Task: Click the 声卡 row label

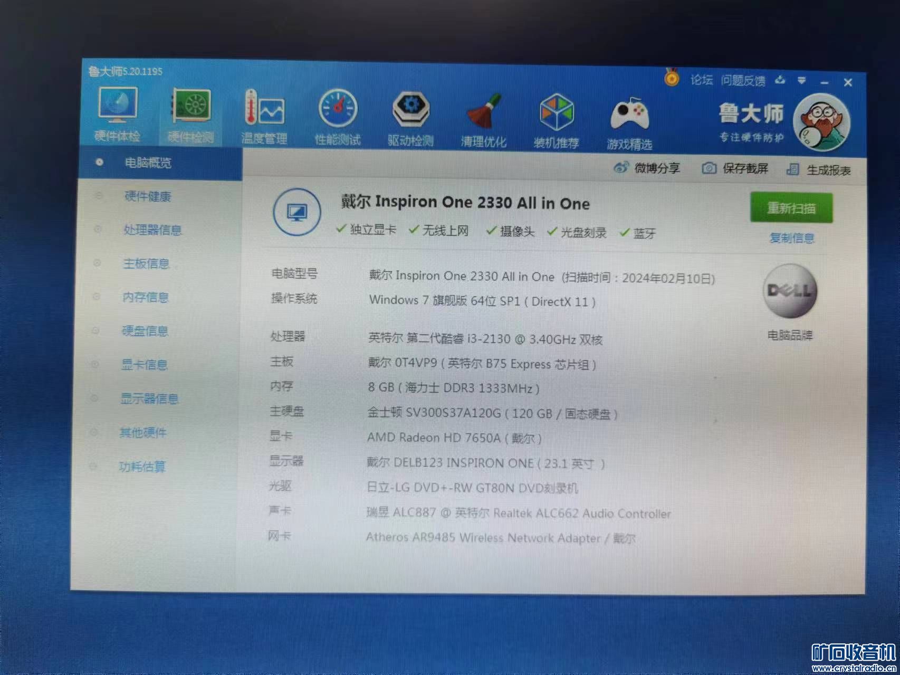Action: tap(280, 510)
